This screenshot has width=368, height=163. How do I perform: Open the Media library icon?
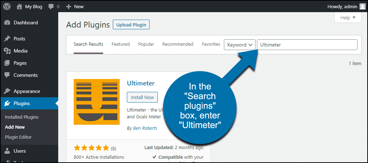[7, 51]
